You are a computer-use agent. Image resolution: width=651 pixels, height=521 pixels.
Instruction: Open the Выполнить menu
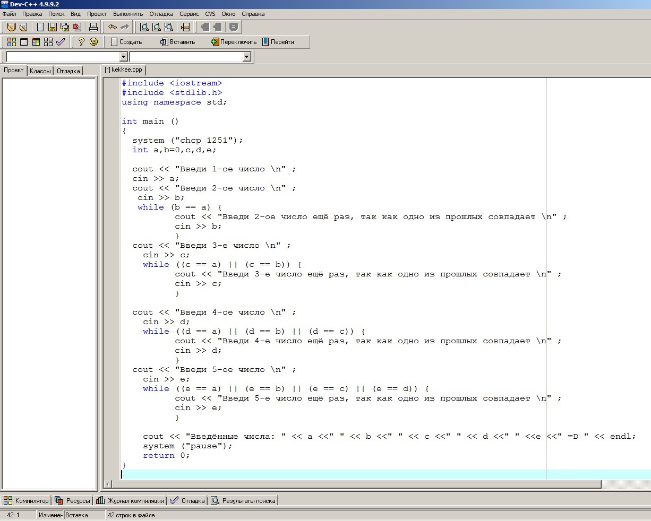[x=128, y=14]
